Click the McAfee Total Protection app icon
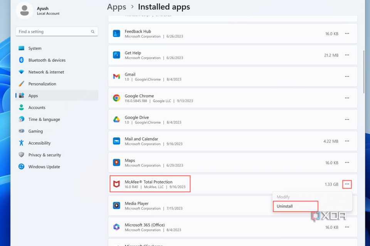The width and height of the screenshot is (370, 246). pos(116,184)
